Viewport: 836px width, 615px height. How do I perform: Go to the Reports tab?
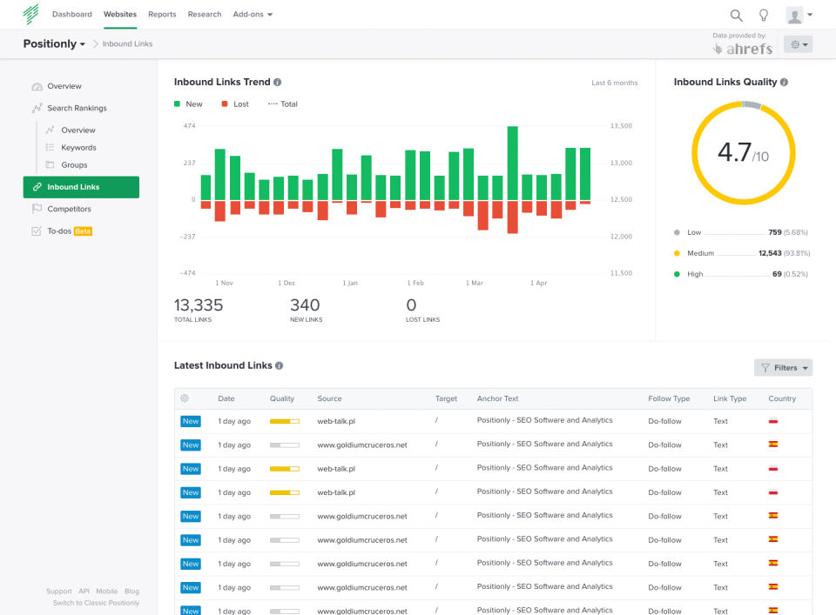162,15
